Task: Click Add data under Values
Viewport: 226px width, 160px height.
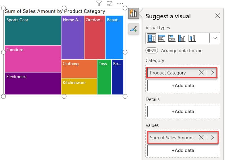Action: point(183,150)
